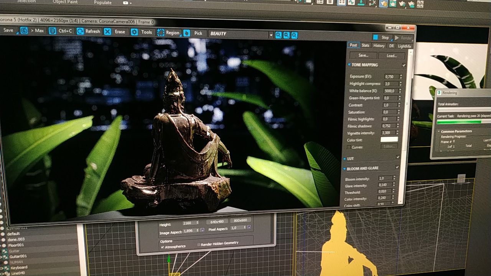Open the LightMix tab
Screen dimensions: 491x276
(x=404, y=46)
